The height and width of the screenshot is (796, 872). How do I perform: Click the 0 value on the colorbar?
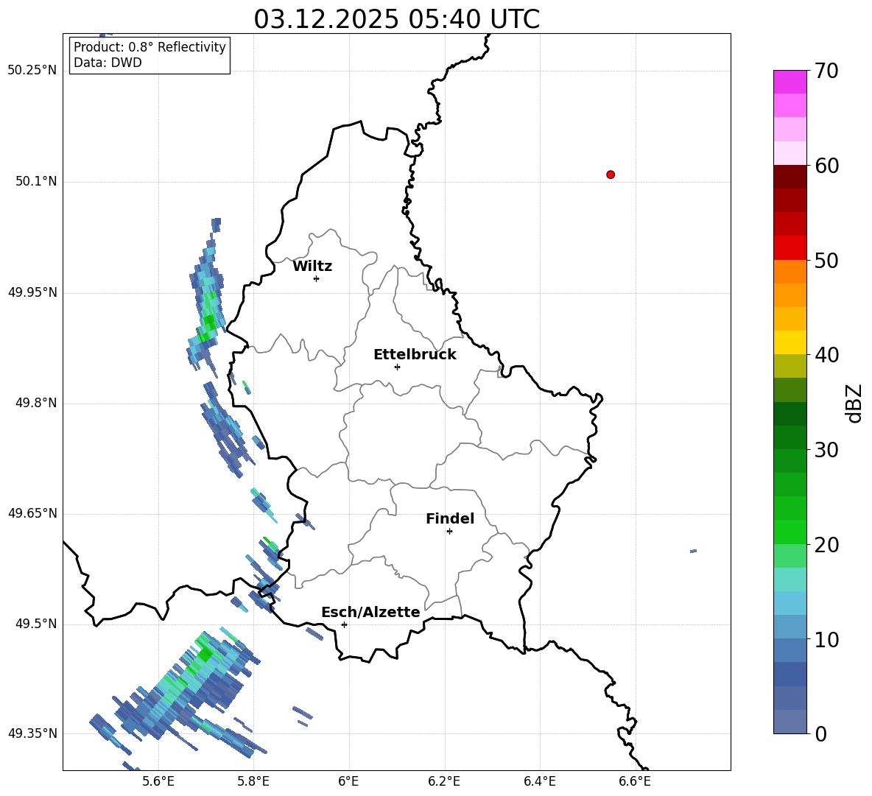[820, 733]
